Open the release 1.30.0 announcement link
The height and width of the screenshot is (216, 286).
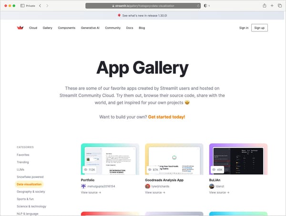tap(144, 16)
